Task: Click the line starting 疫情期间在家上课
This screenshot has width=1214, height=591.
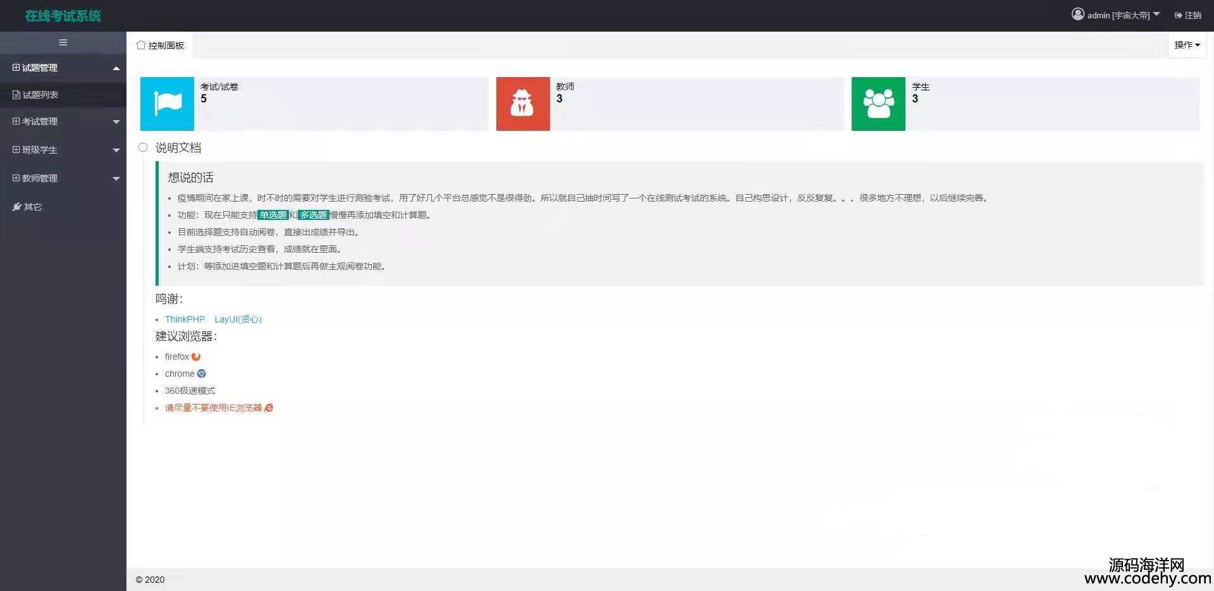Action: pyautogui.click(x=584, y=198)
